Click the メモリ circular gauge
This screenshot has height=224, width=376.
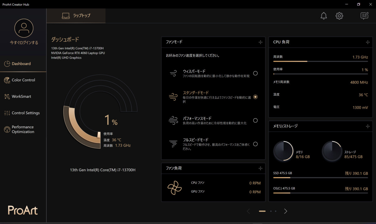point(284,151)
